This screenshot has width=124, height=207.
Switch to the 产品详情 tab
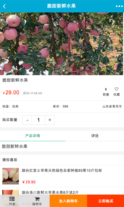(33, 136)
